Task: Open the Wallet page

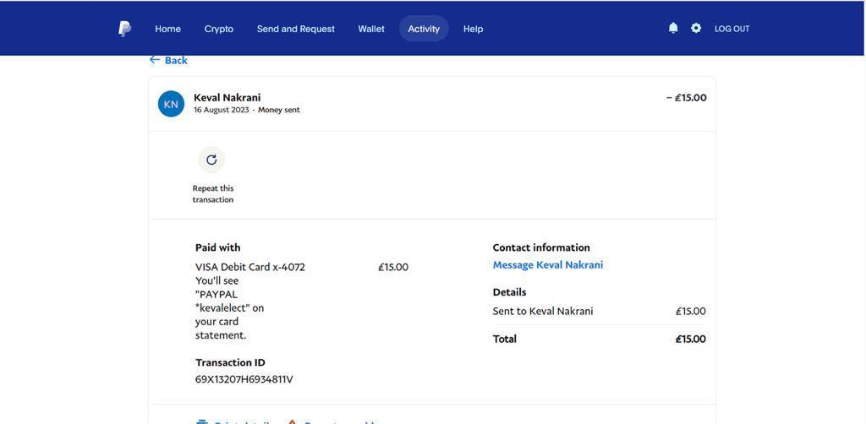Action: coord(371,29)
